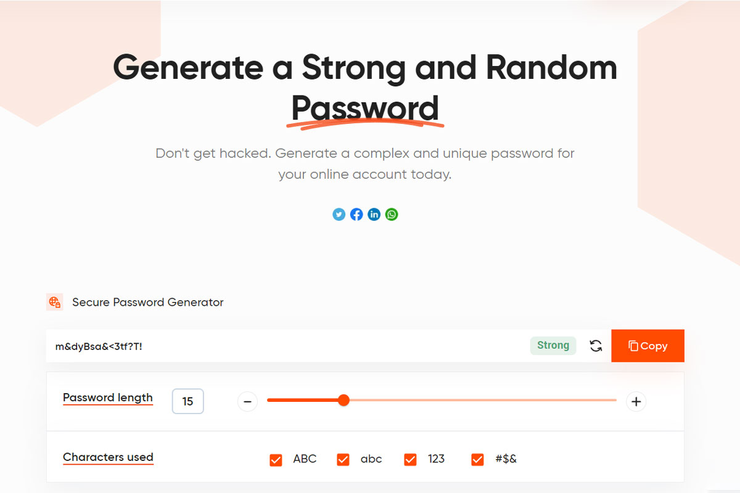Click the password length slider handle
Viewport: 740px width, 493px height.
tap(344, 401)
